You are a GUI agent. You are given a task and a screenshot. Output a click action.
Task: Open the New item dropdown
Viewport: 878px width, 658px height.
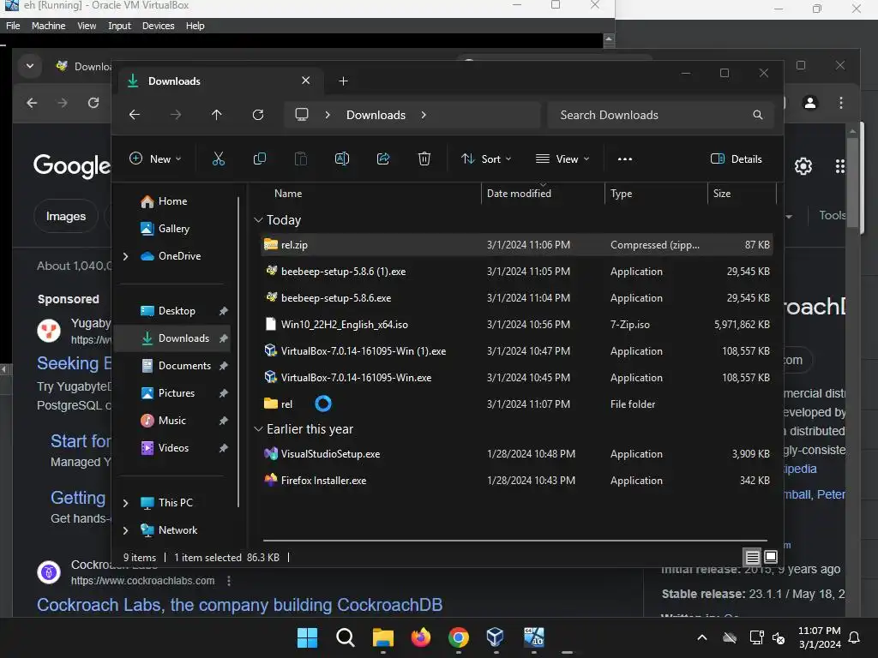155,159
